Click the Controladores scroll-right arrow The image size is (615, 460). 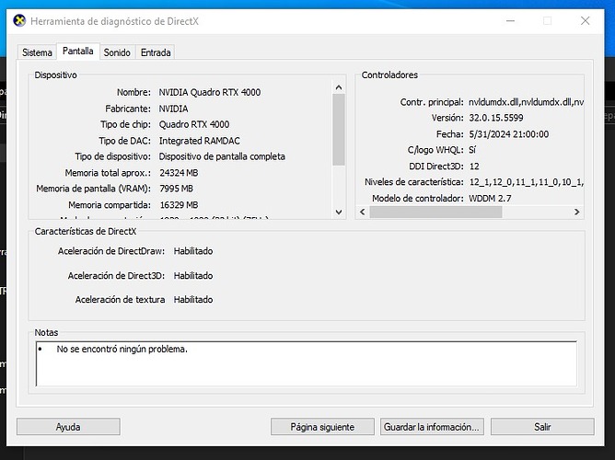pyautogui.click(x=577, y=212)
